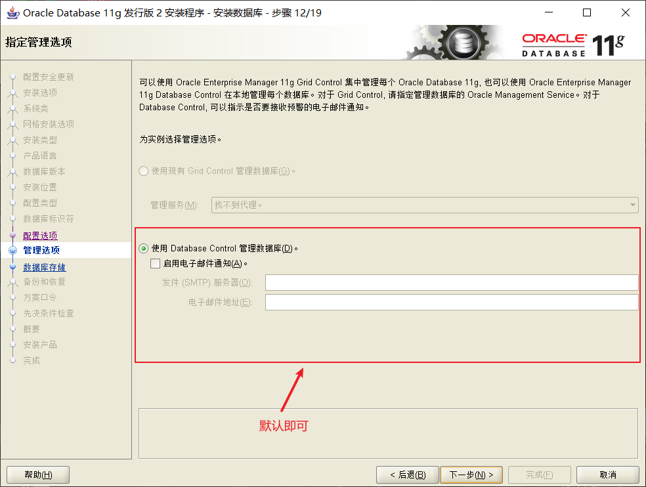Cancel installation with 取消 button
Image resolution: width=646 pixels, height=487 pixels.
pyautogui.click(x=608, y=475)
